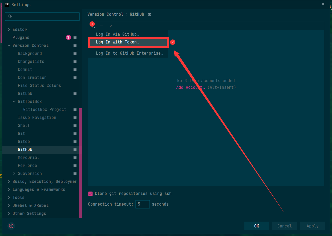Click the project icon beside Version Control
332x236 pixels.
point(75,45)
